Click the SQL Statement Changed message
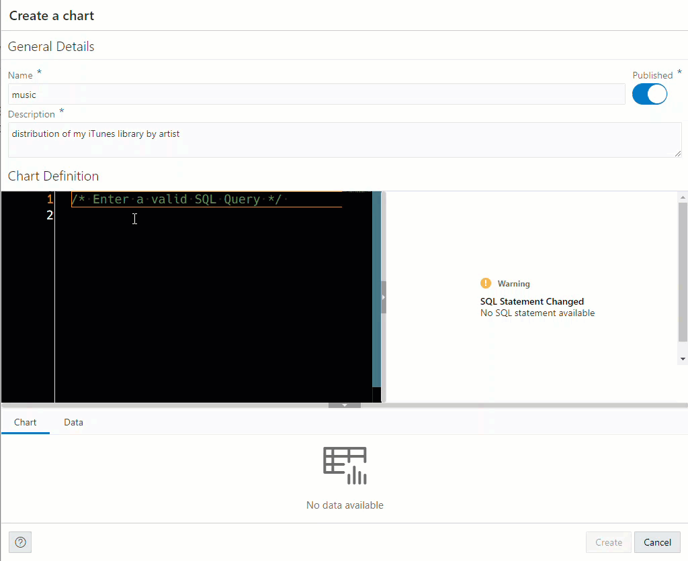 point(532,301)
